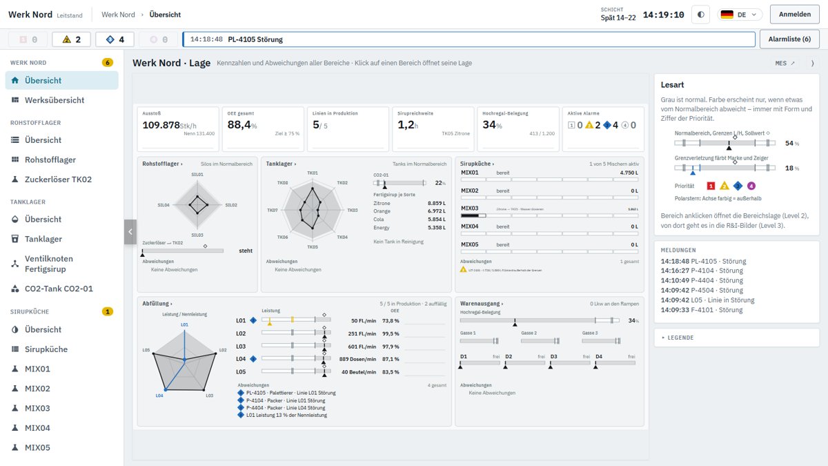Screen dimensions: 828x466
Task: Click the half-circle icon of Übersicht under SIRUPKÜCHE
Action: click(15, 330)
